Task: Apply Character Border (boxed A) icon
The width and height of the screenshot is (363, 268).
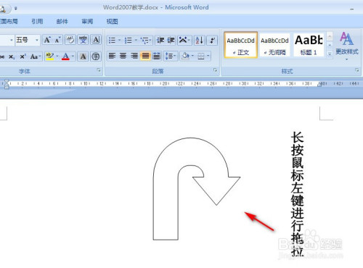Action: click(x=96, y=40)
